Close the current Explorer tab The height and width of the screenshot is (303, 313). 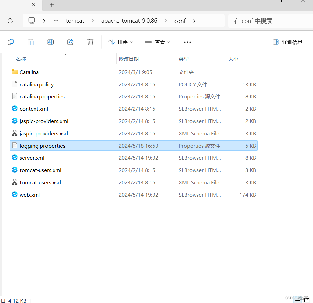(33, 4)
